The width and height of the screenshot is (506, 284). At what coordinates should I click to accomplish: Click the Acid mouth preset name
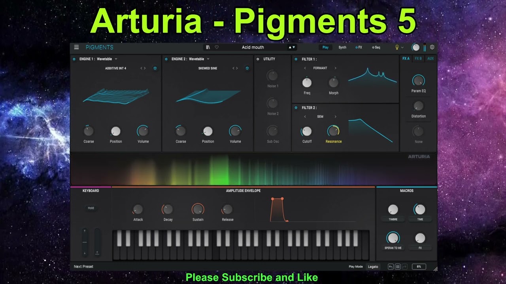[253, 47]
